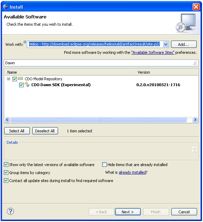Disable Contact all update sites checkbox
The image size is (203, 222).
tap(6, 181)
